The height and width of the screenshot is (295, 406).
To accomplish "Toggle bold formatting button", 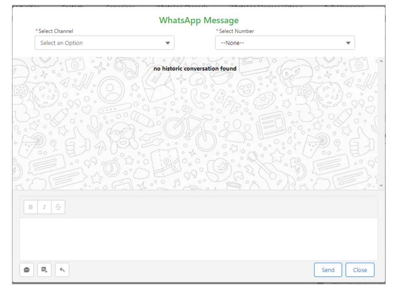I will tap(30, 207).
